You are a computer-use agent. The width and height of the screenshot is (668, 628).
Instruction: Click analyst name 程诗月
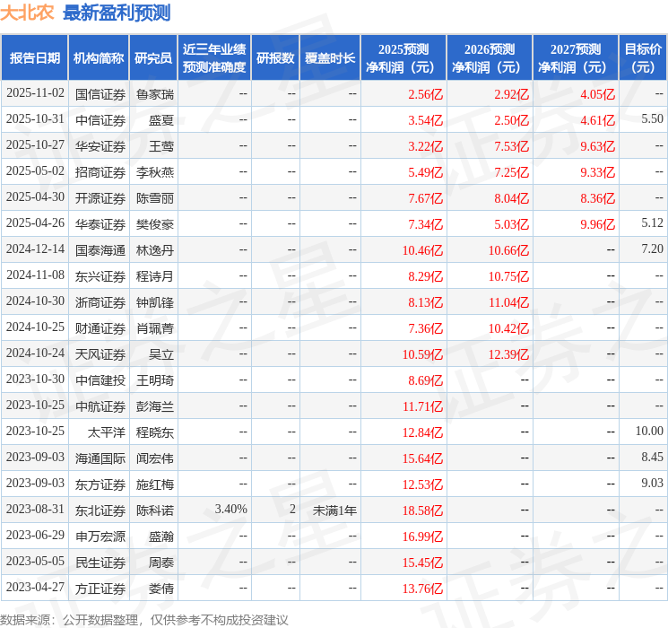pyautogui.click(x=155, y=276)
